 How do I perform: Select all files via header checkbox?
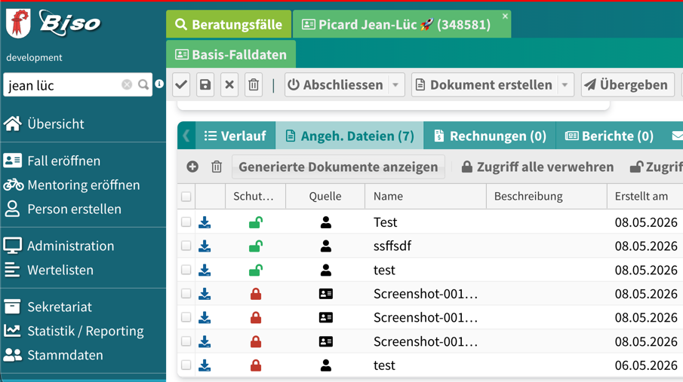coord(186,197)
